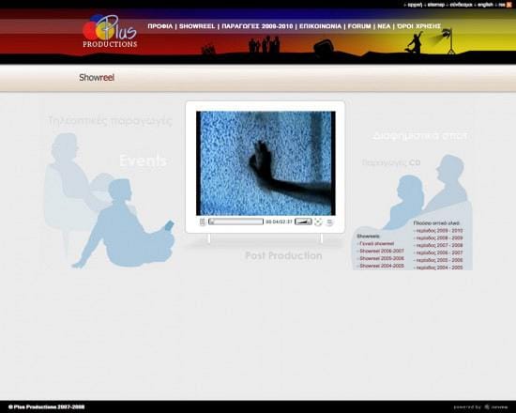Click the sitemap link at top

435,5
